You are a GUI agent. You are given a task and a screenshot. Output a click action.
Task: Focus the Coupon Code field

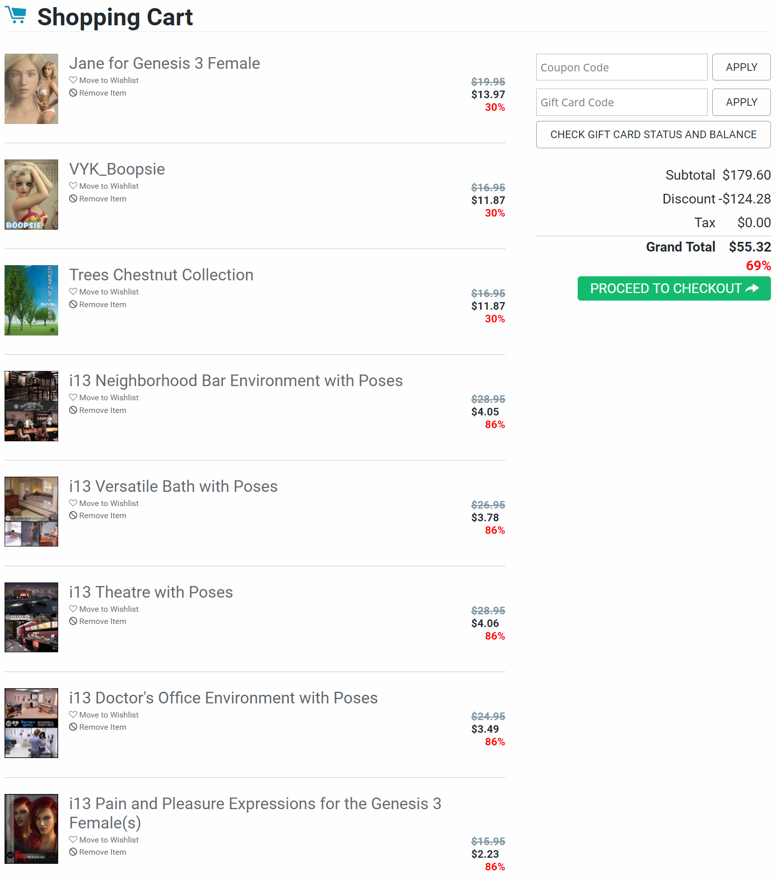tap(622, 67)
